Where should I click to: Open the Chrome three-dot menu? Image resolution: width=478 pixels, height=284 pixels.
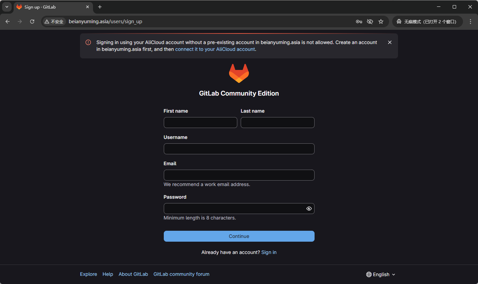[470, 22]
